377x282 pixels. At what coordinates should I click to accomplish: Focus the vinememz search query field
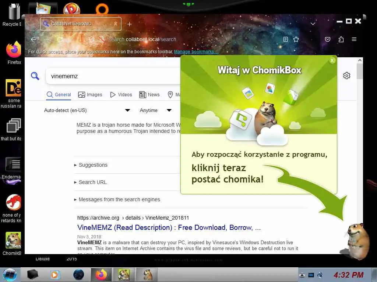click(x=113, y=76)
